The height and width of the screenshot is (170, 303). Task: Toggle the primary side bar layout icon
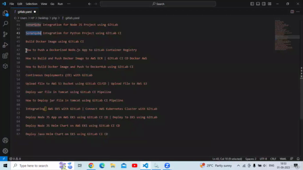point(252,4)
